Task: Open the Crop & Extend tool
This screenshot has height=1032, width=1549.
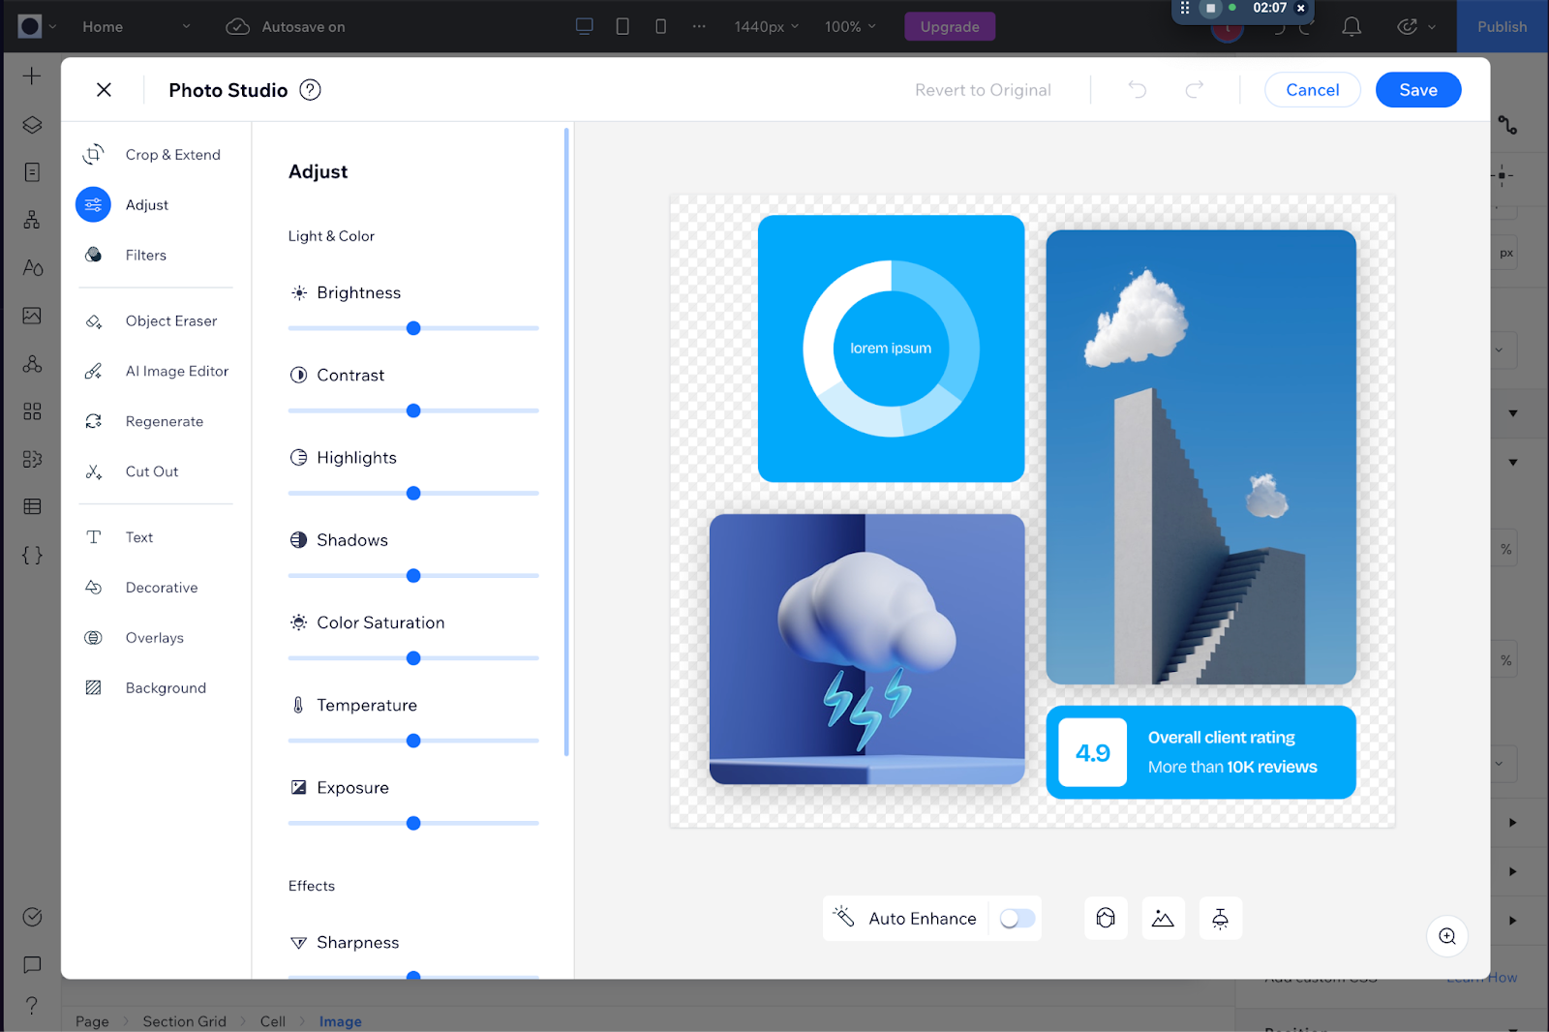Action: (x=171, y=155)
